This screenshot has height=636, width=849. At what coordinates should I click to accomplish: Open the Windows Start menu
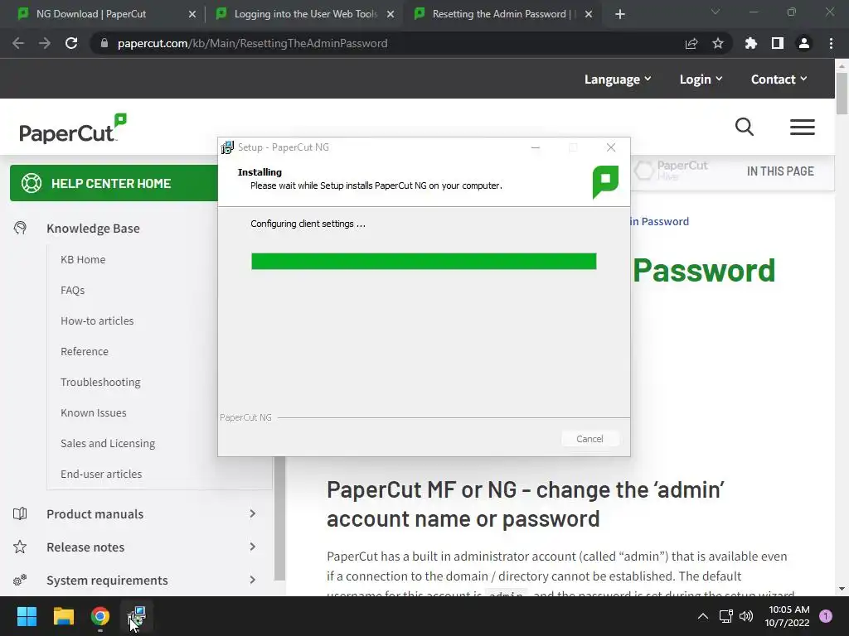click(x=27, y=616)
